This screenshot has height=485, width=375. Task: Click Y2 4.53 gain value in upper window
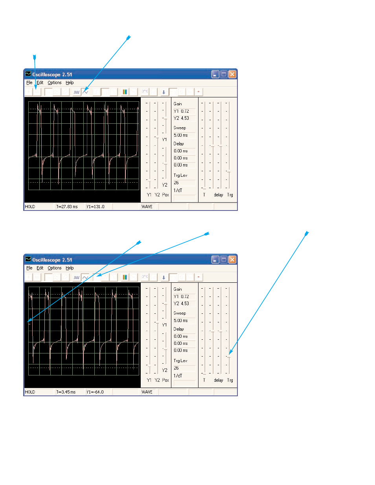184,118
